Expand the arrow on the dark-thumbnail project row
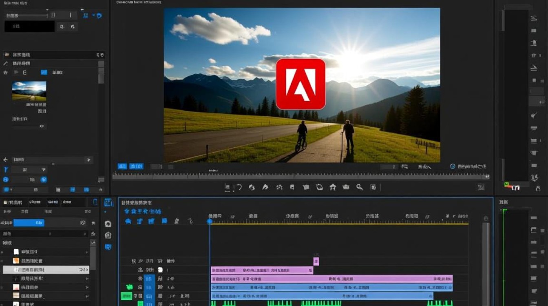Viewport: 548px width, 306px height. [87, 279]
